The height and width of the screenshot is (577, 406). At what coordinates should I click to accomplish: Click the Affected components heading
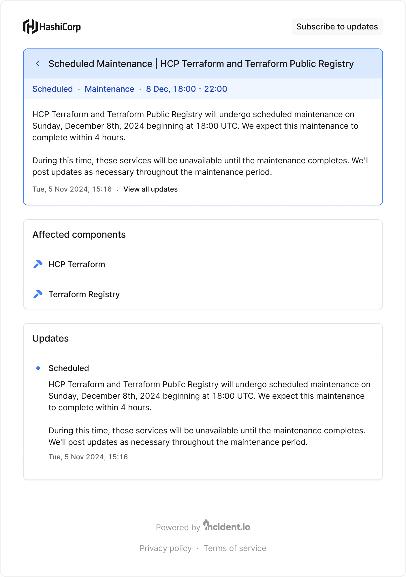79,234
